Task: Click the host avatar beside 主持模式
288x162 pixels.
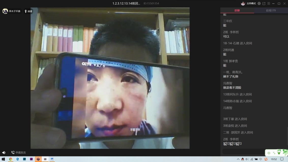Action: [243, 4]
